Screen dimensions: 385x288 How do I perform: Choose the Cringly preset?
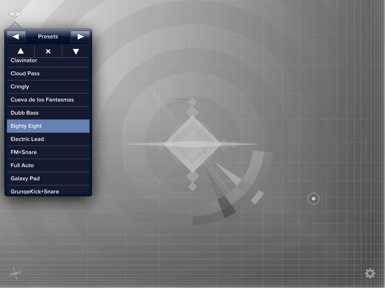[48, 87]
